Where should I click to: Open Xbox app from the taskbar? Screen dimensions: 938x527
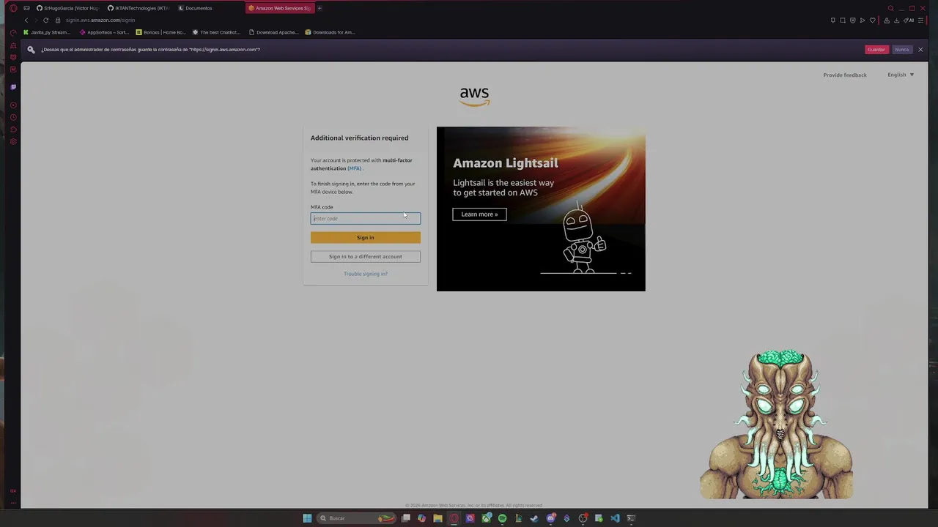pos(487,518)
